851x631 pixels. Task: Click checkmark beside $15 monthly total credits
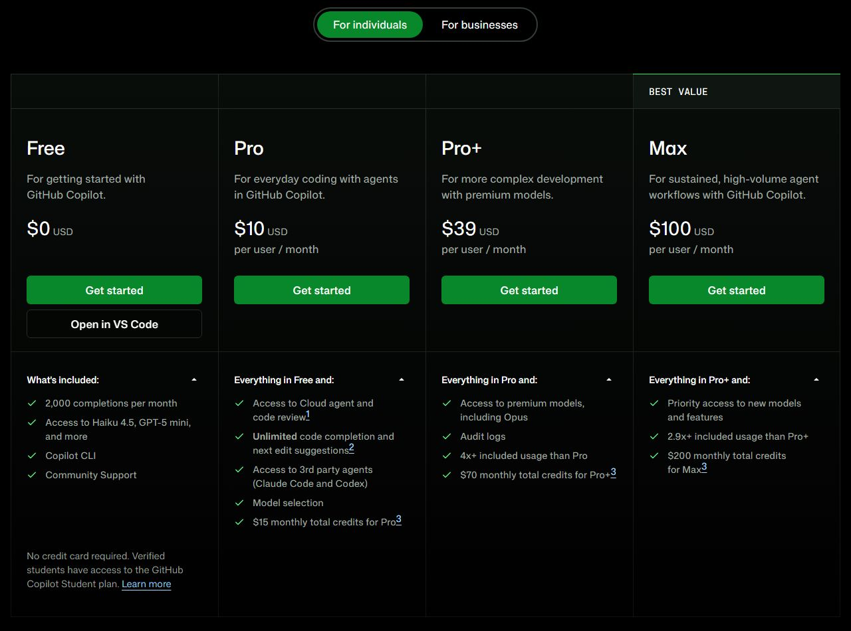click(239, 522)
